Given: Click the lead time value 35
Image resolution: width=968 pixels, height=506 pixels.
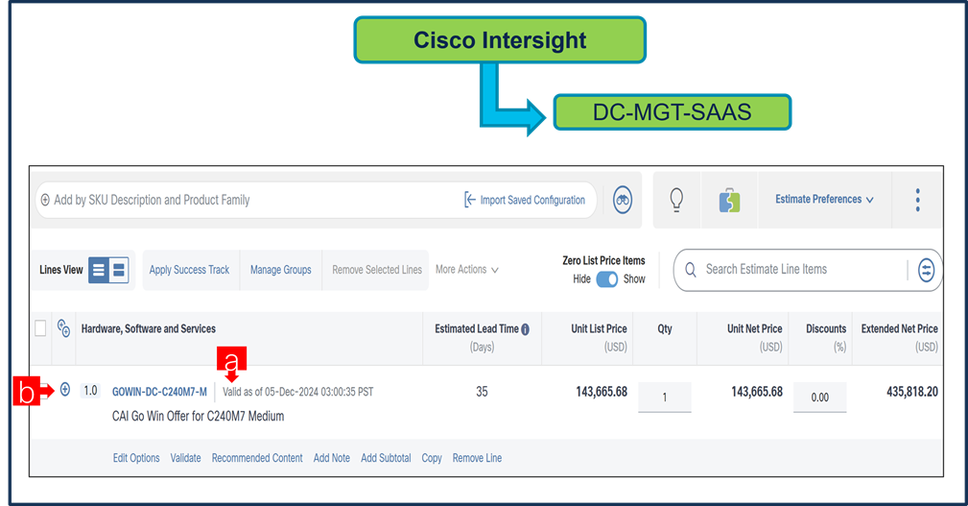Looking at the screenshot, I should [x=483, y=392].
